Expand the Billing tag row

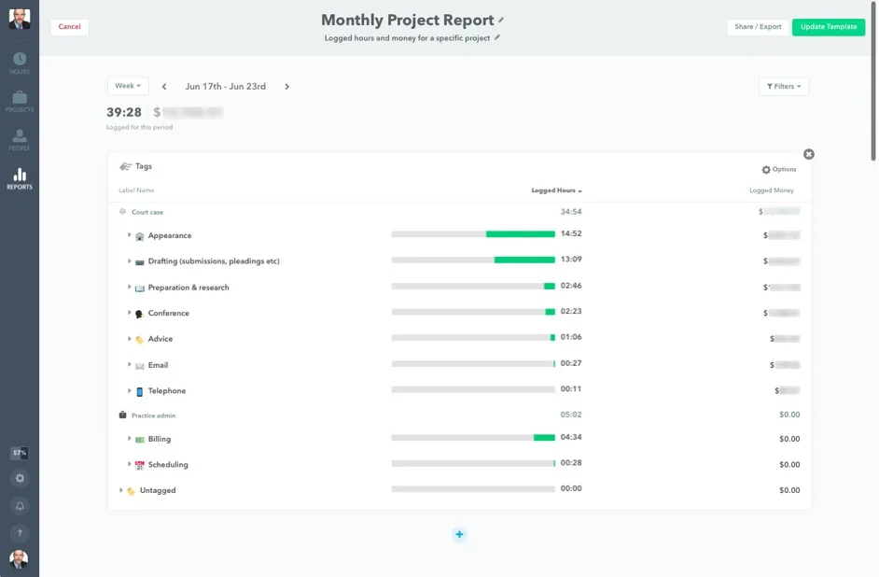pyautogui.click(x=130, y=439)
